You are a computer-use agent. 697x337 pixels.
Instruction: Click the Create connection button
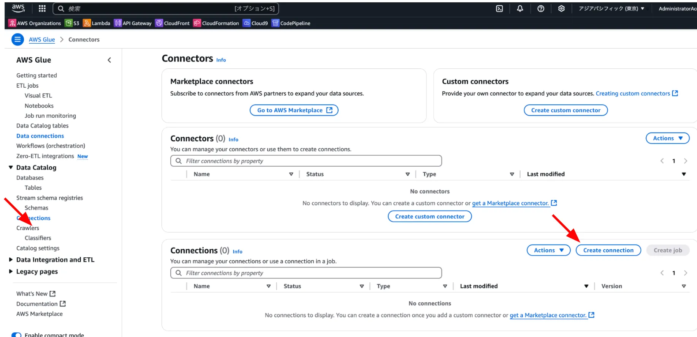(x=608, y=250)
